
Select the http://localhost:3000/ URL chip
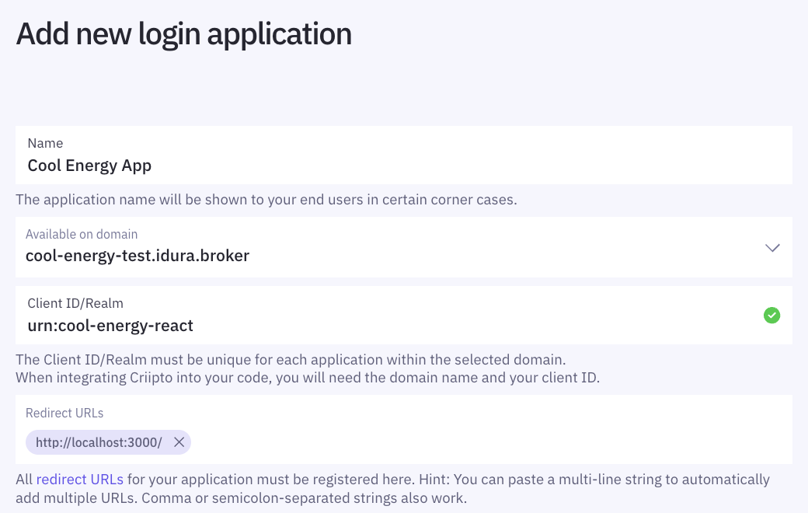[x=99, y=441]
